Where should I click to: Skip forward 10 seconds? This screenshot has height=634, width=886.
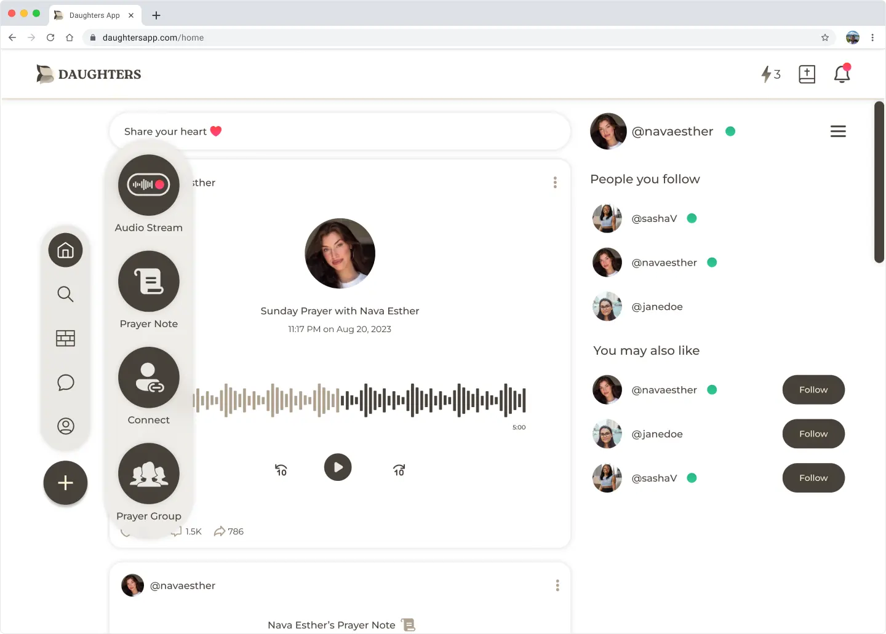click(399, 470)
